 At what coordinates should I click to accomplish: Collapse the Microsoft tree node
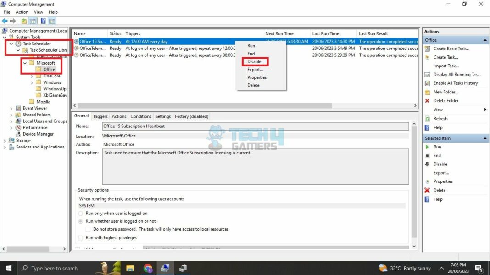tap(25, 63)
